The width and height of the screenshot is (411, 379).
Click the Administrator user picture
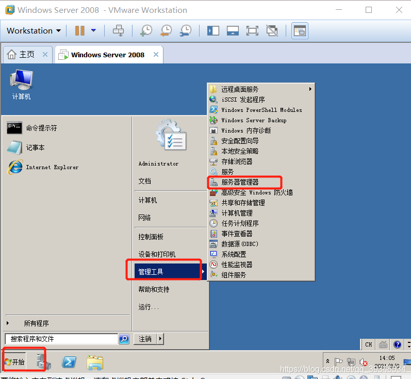point(171,135)
